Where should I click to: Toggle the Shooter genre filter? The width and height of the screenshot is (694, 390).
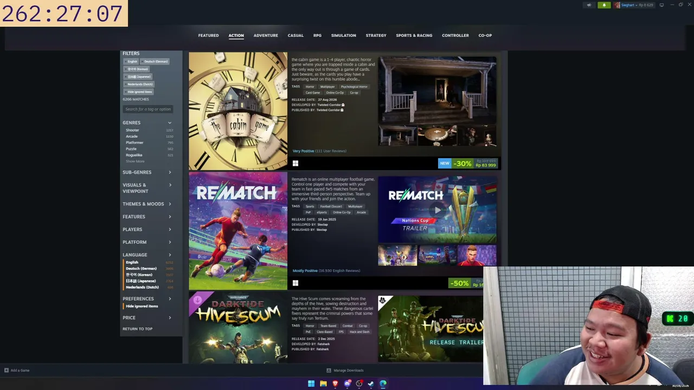149,130
